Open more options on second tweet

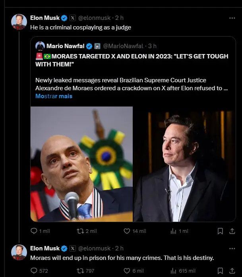(232, 248)
